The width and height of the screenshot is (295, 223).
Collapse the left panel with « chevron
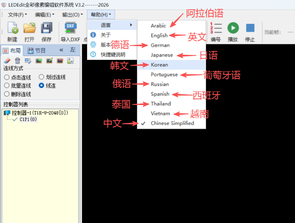(x=61, y=50)
